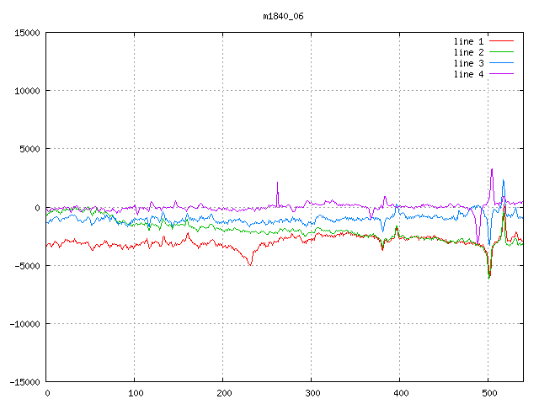Click the red line 1 legend sample
Viewport: 539px width, 404px height.
pos(501,41)
